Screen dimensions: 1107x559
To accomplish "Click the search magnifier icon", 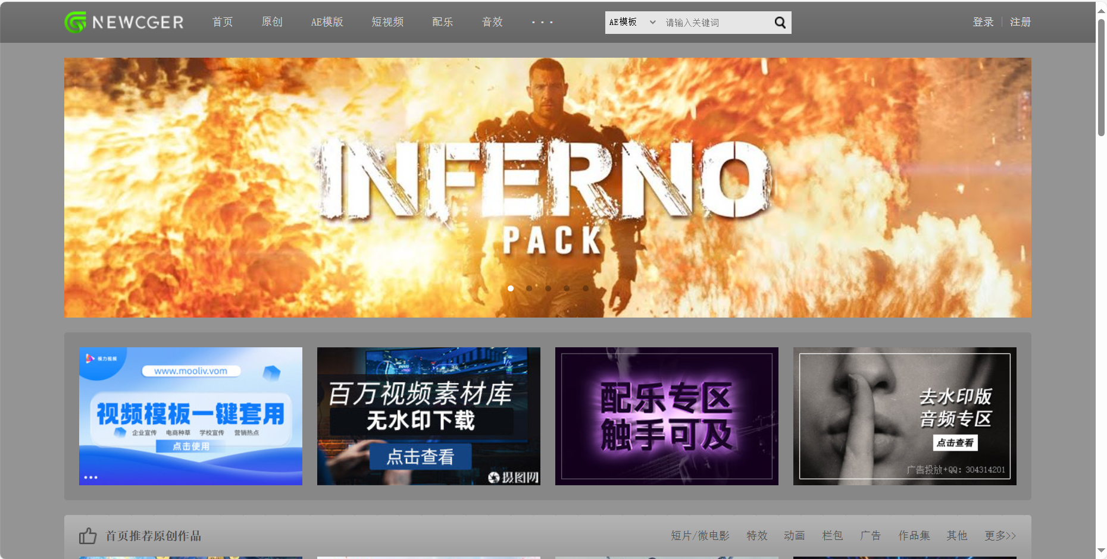I will [x=780, y=23].
